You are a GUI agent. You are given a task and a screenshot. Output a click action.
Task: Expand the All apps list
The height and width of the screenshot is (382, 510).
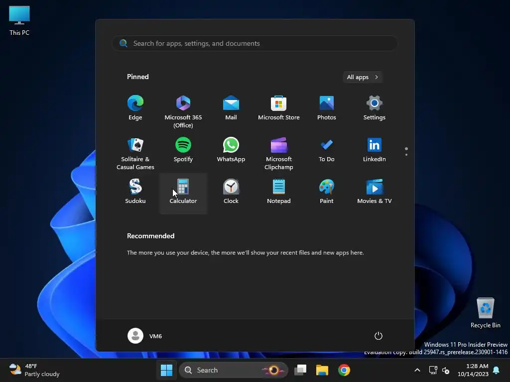(363, 77)
